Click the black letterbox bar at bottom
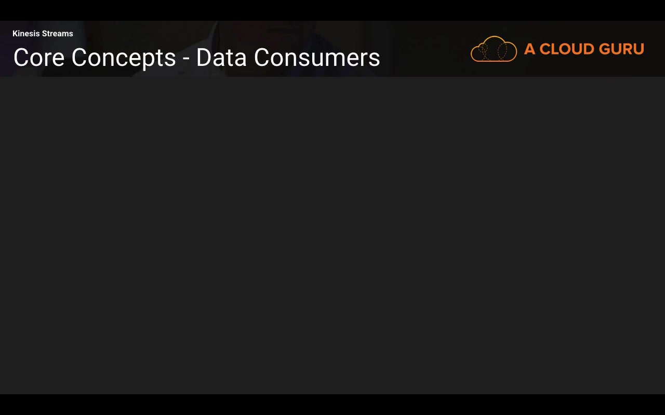 [x=332, y=405]
